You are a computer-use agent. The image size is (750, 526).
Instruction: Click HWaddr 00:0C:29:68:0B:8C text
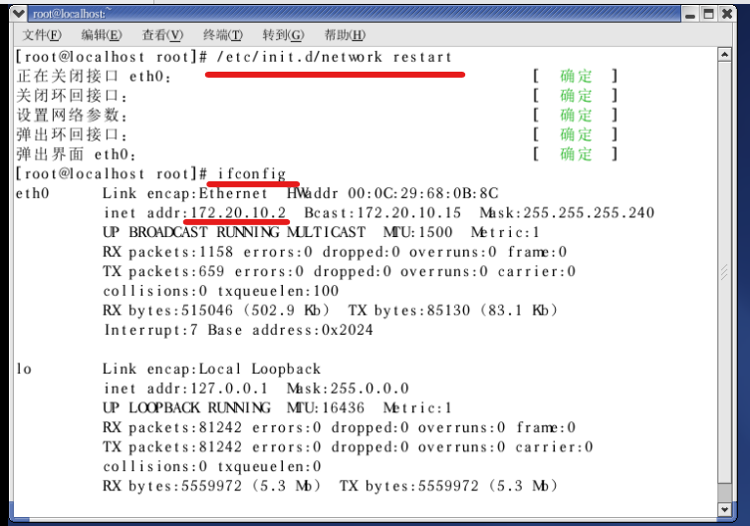[392, 193]
